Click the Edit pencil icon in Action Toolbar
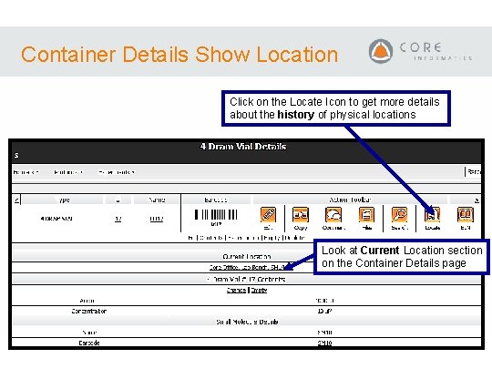 (x=268, y=215)
